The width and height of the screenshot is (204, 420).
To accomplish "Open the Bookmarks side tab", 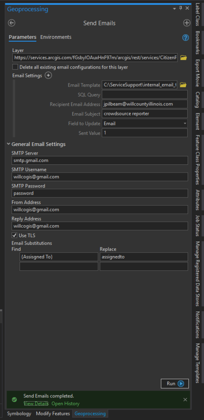I will (x=197, y=43).
